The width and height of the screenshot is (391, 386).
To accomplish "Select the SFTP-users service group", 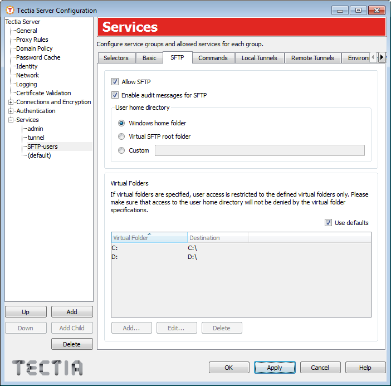I will tap(42, 146).
